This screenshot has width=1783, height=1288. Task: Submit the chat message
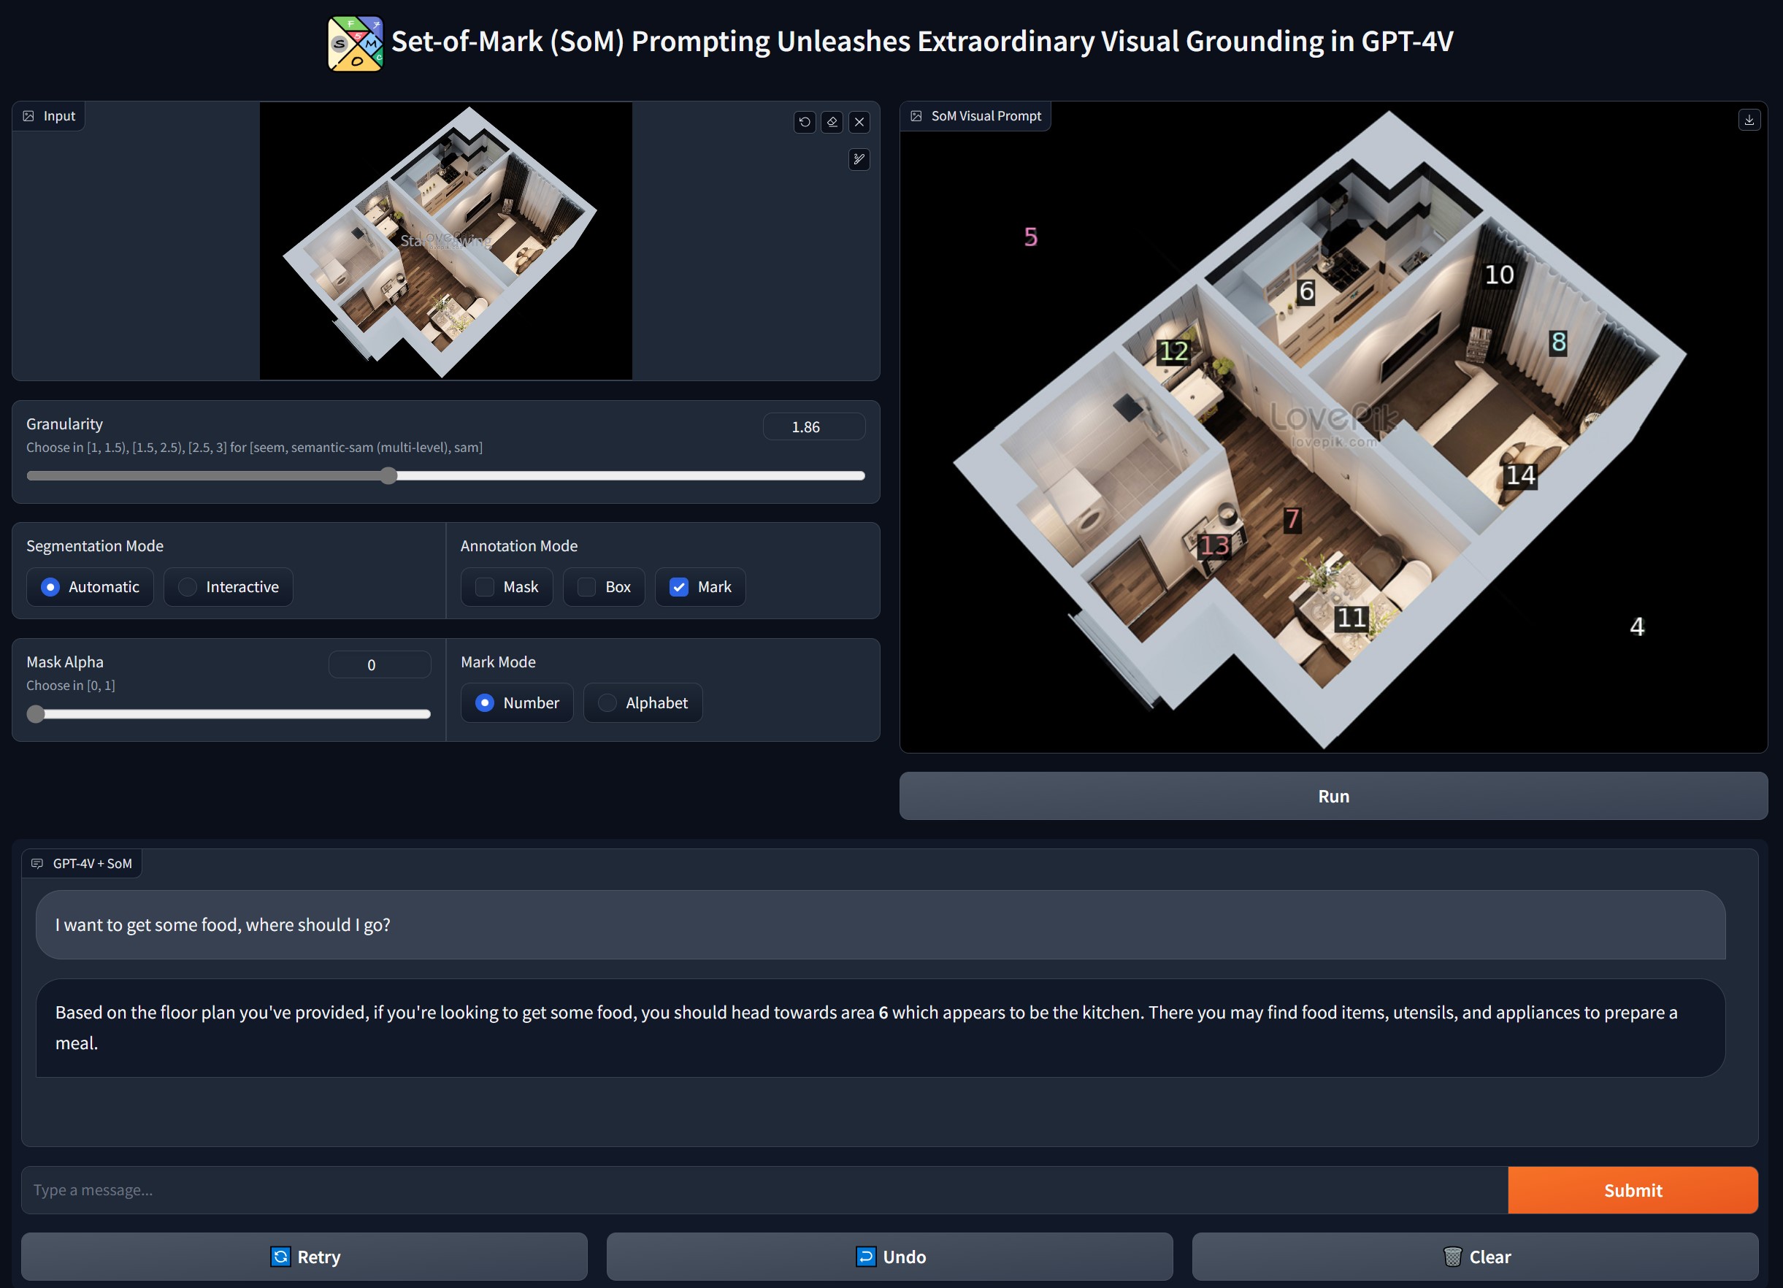[x=1632, y=1189]
